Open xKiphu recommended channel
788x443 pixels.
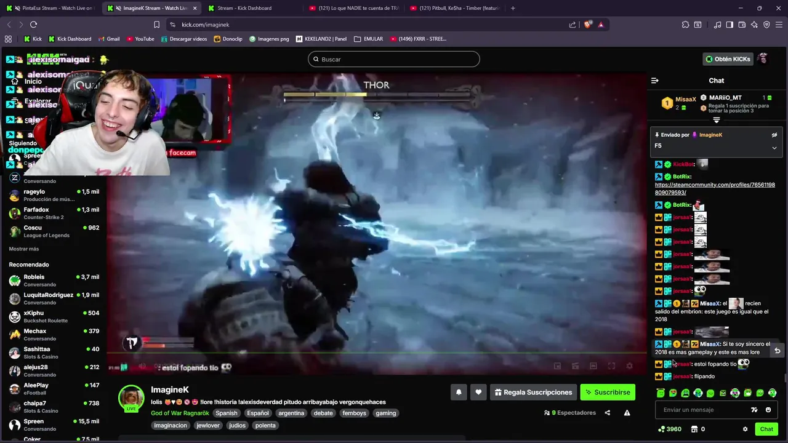point(54,316)
